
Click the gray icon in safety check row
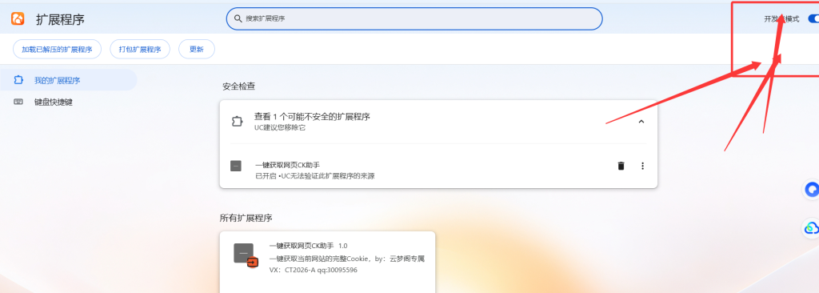236,166
